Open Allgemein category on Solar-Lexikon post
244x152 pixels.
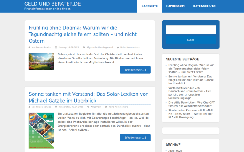96,107
